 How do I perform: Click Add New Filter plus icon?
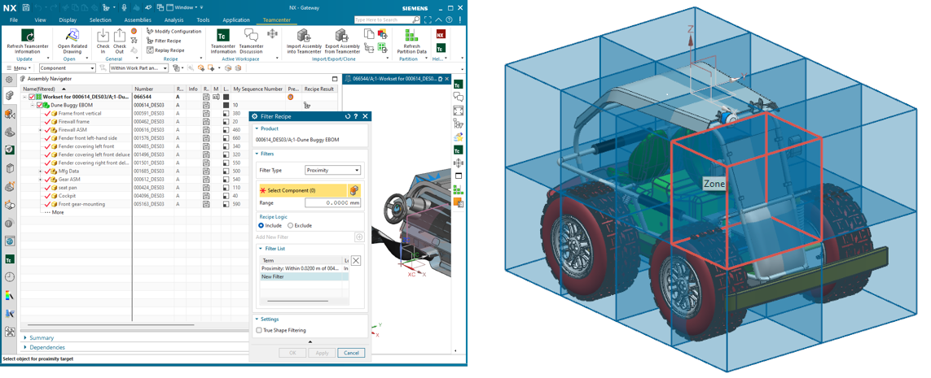[x=358, y=237]
